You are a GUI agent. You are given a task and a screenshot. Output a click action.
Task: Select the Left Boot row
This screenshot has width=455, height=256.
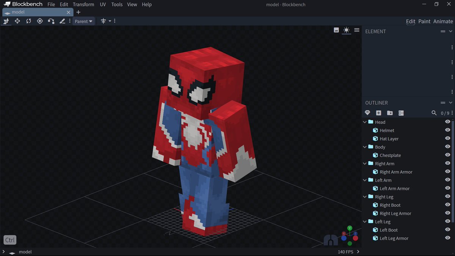coord(408,230)
